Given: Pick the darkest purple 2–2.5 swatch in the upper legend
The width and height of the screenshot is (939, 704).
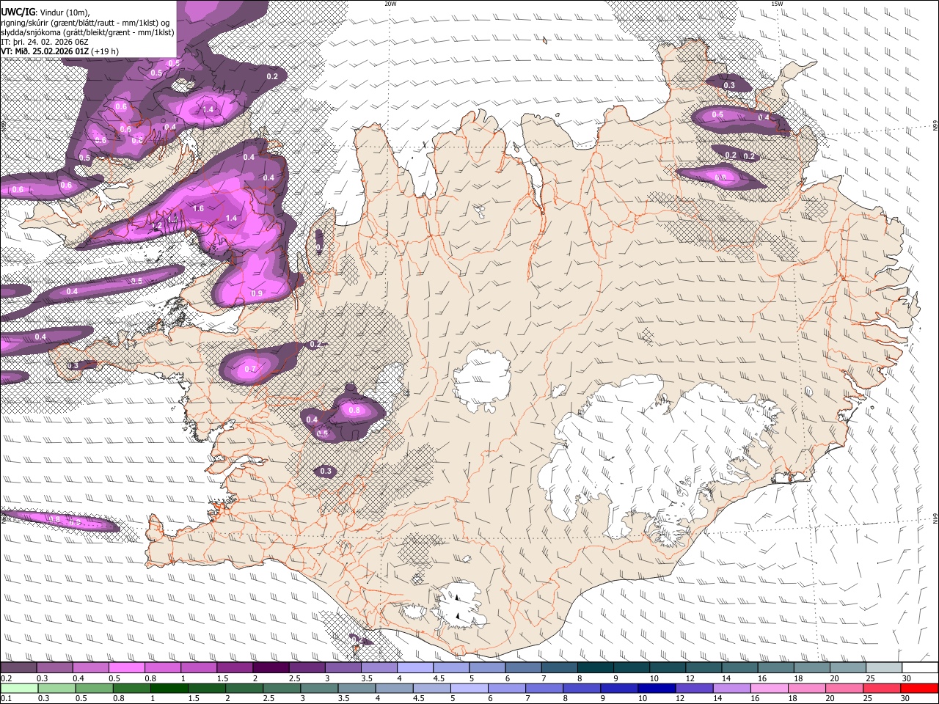Looking at the screenshot, I should (x=271, y=667).
